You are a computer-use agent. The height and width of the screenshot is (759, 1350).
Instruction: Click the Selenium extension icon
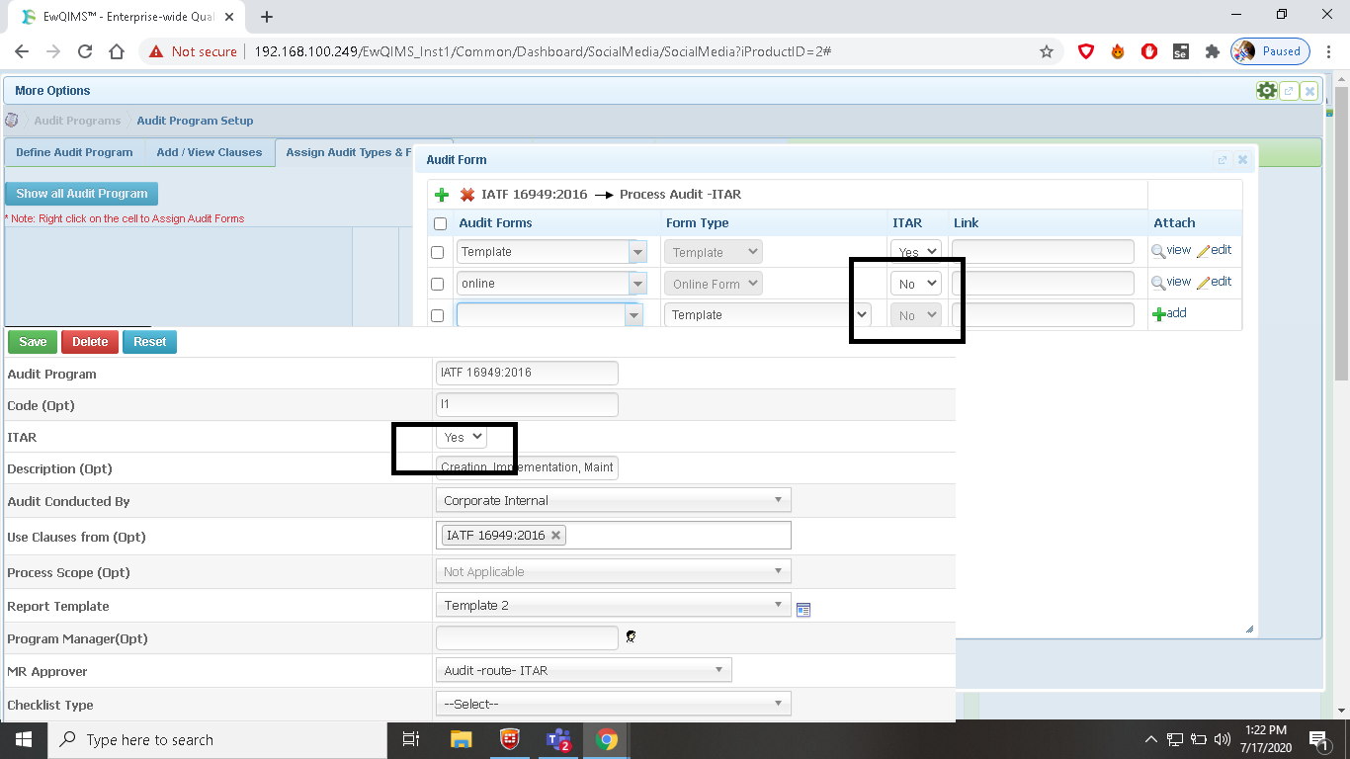click(1180, 51)
